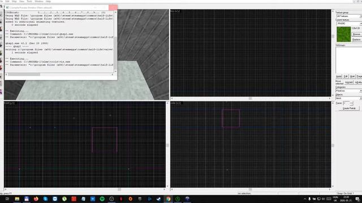The height and width of the screenshot is (203, 362).
Task: Open Chrome from the taskbar
Action: [169, 199]
